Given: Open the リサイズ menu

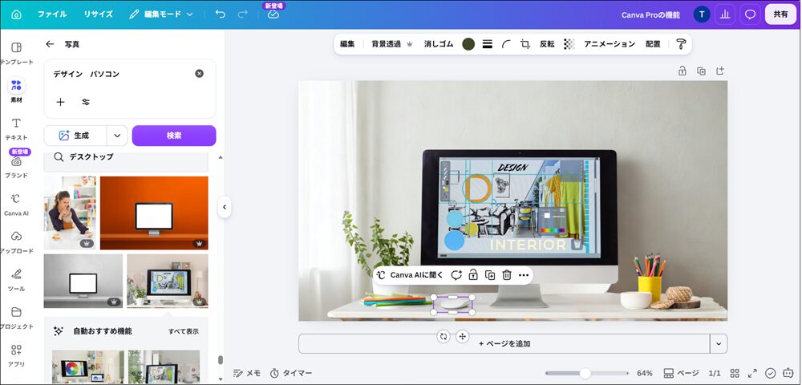Looking at the screenshot, I should coord(98,14).
